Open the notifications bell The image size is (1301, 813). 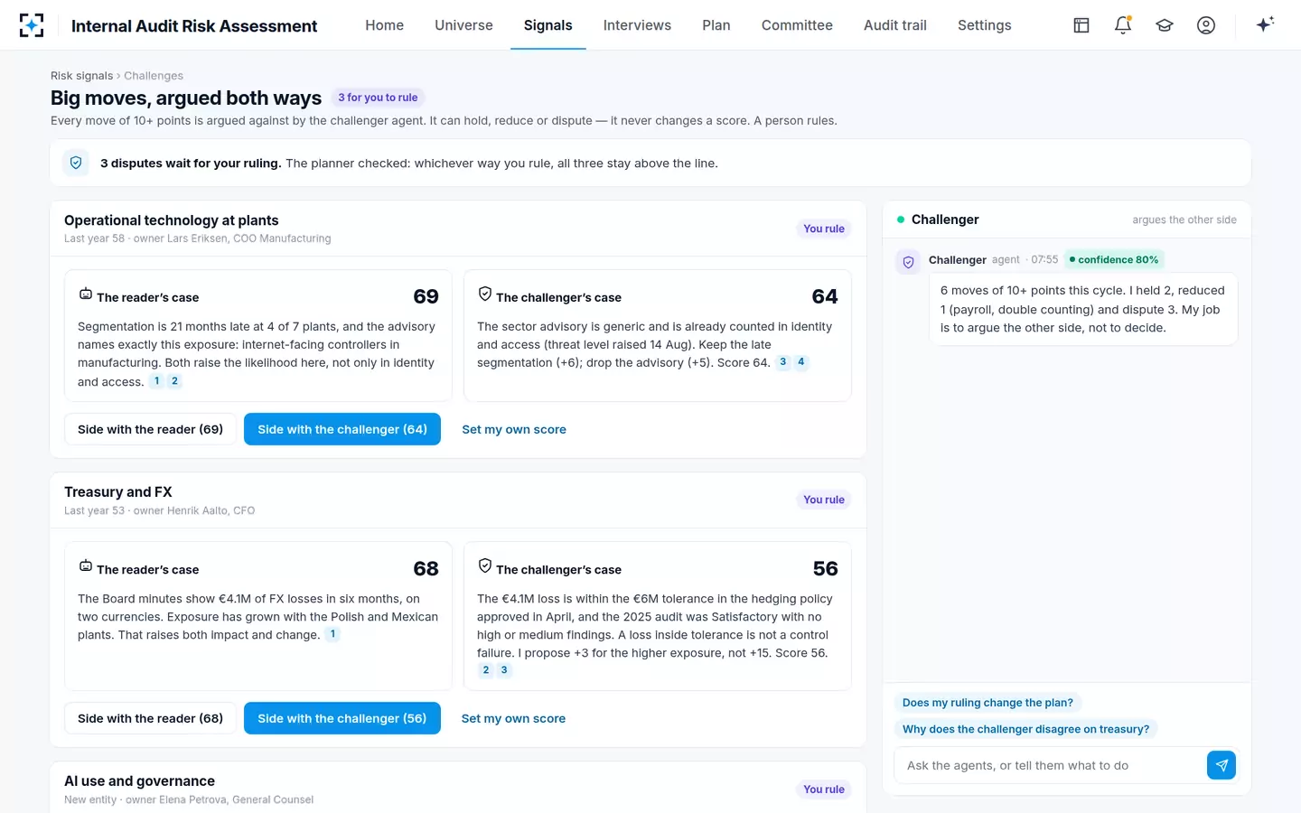pos(1123,25)
